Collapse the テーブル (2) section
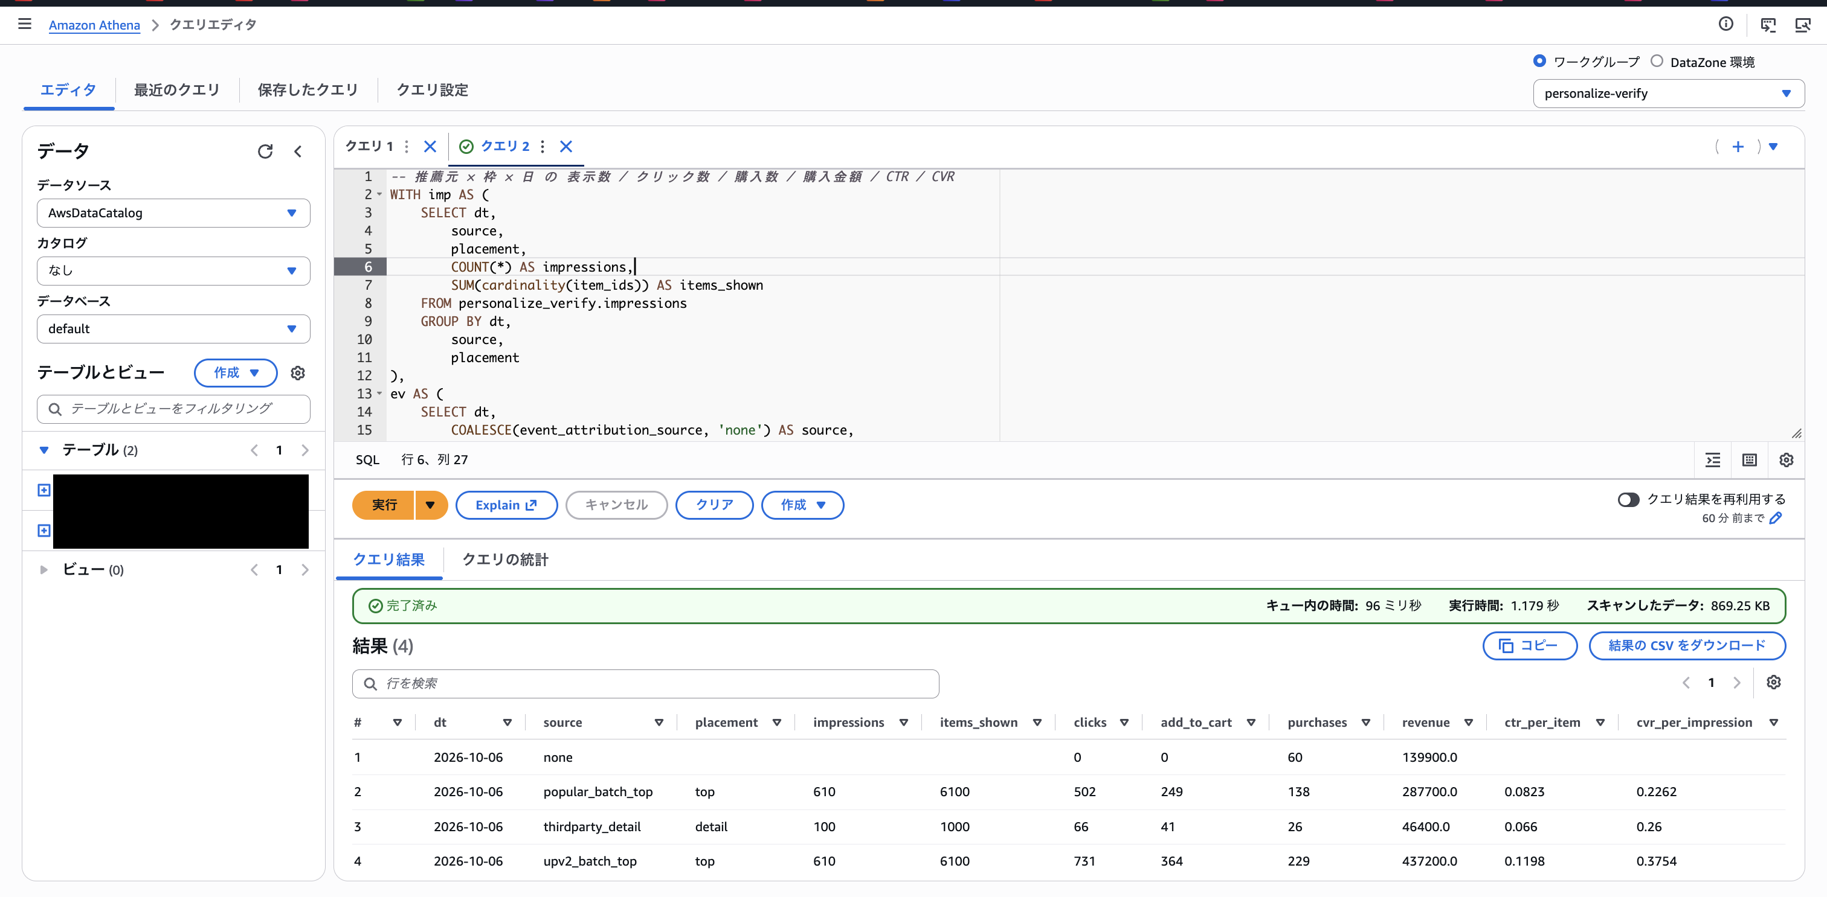Image resolution: width=1827 pixels, height=897 pixels. [44, 450]
